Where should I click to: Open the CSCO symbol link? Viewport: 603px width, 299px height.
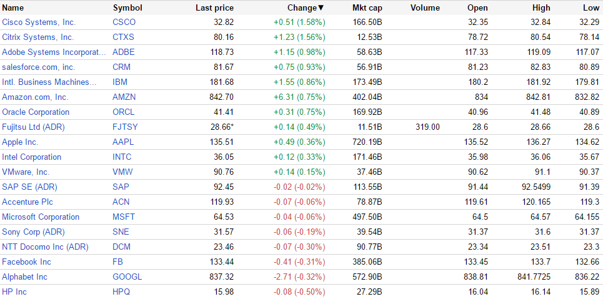[x=124, y=22]
